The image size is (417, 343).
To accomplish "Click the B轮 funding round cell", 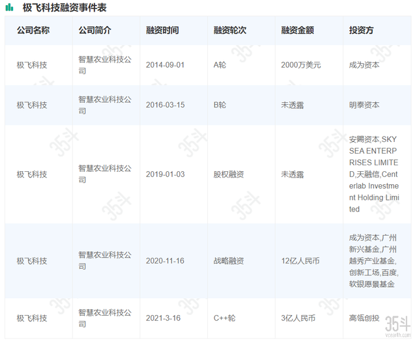I will [220, 105].
